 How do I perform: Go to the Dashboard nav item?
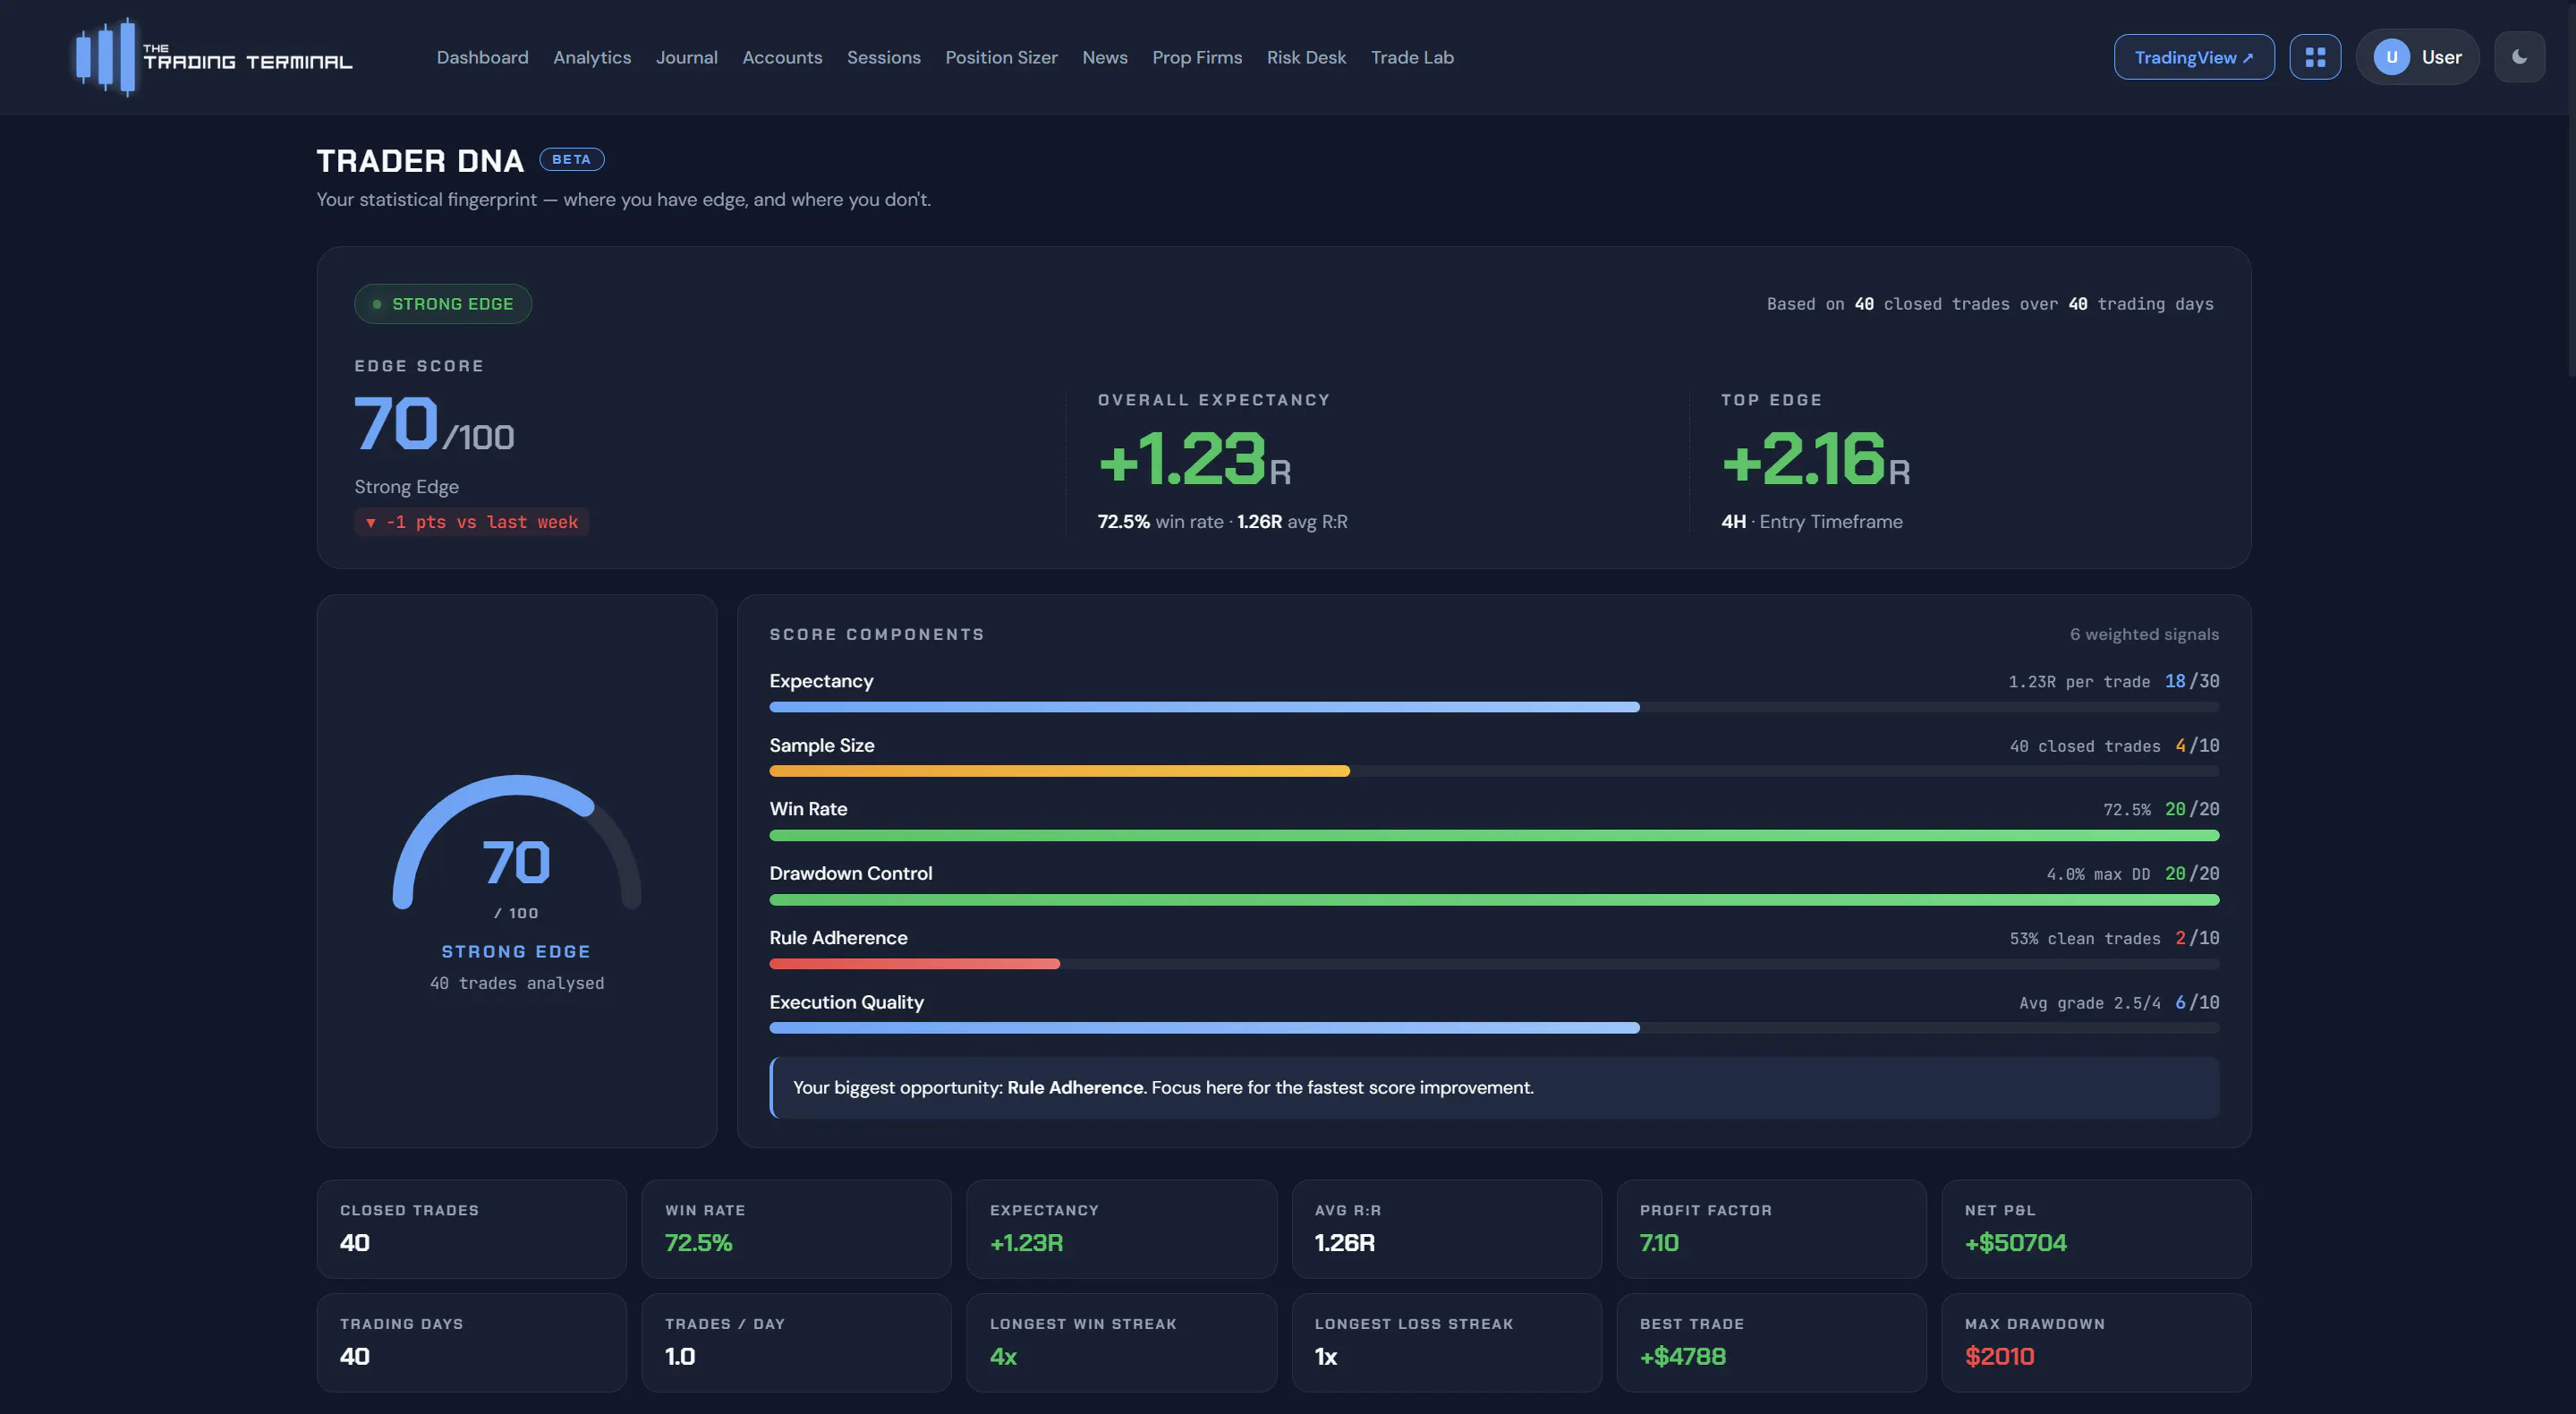click(482, 57)
